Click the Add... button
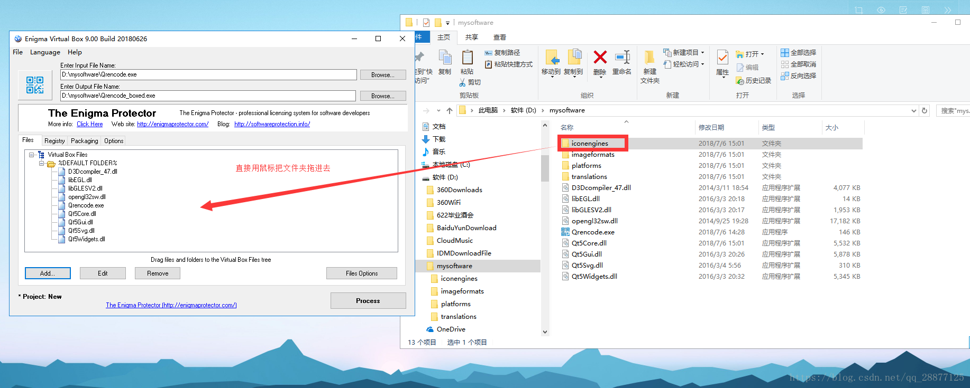The image size is (970, 388). tap(48, 273)
